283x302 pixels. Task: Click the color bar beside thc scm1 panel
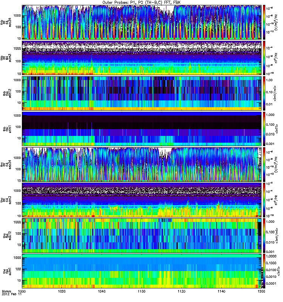click(264, 271)
